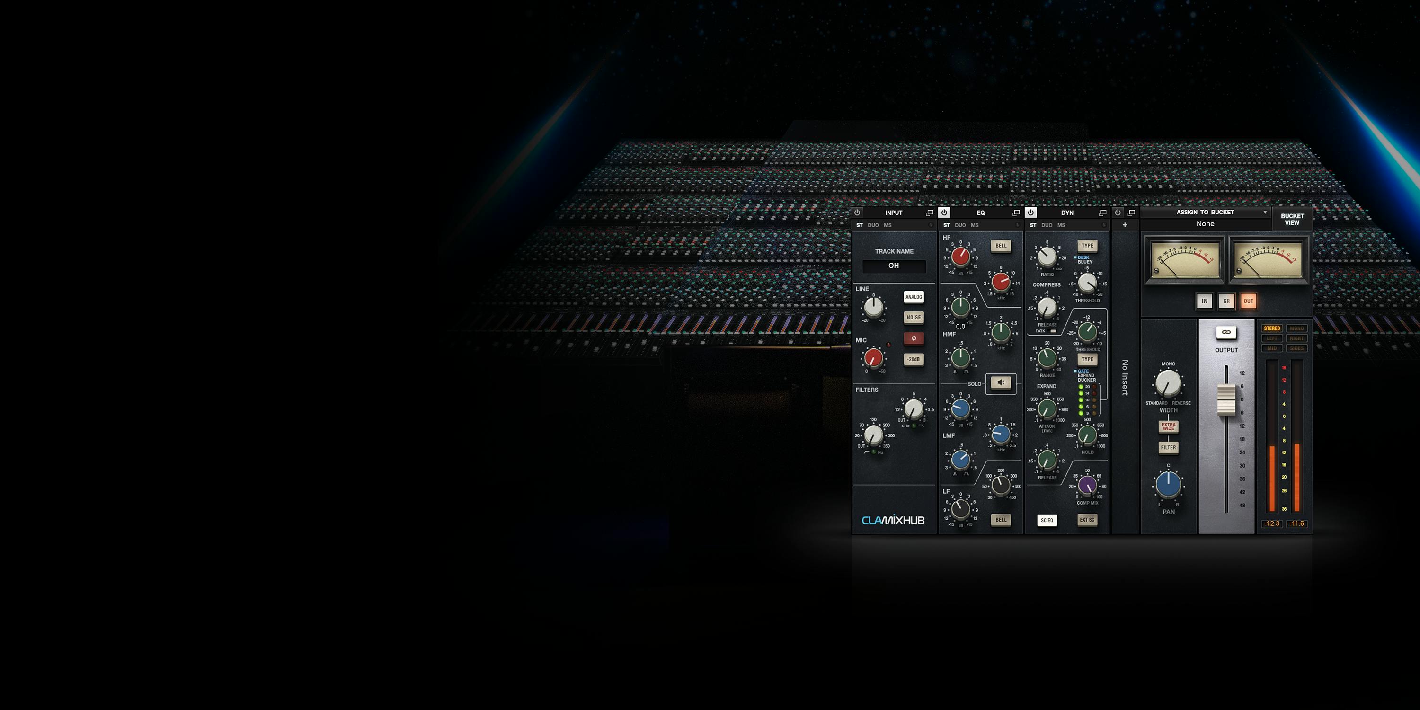Click the EQ solo speaker icon

click(x=1001, y=382)
